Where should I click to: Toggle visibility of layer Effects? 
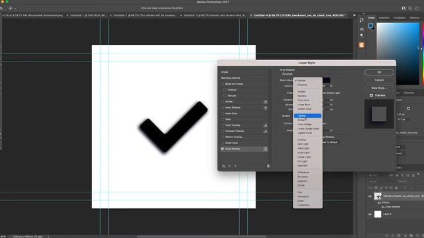[x=379, y=203]
